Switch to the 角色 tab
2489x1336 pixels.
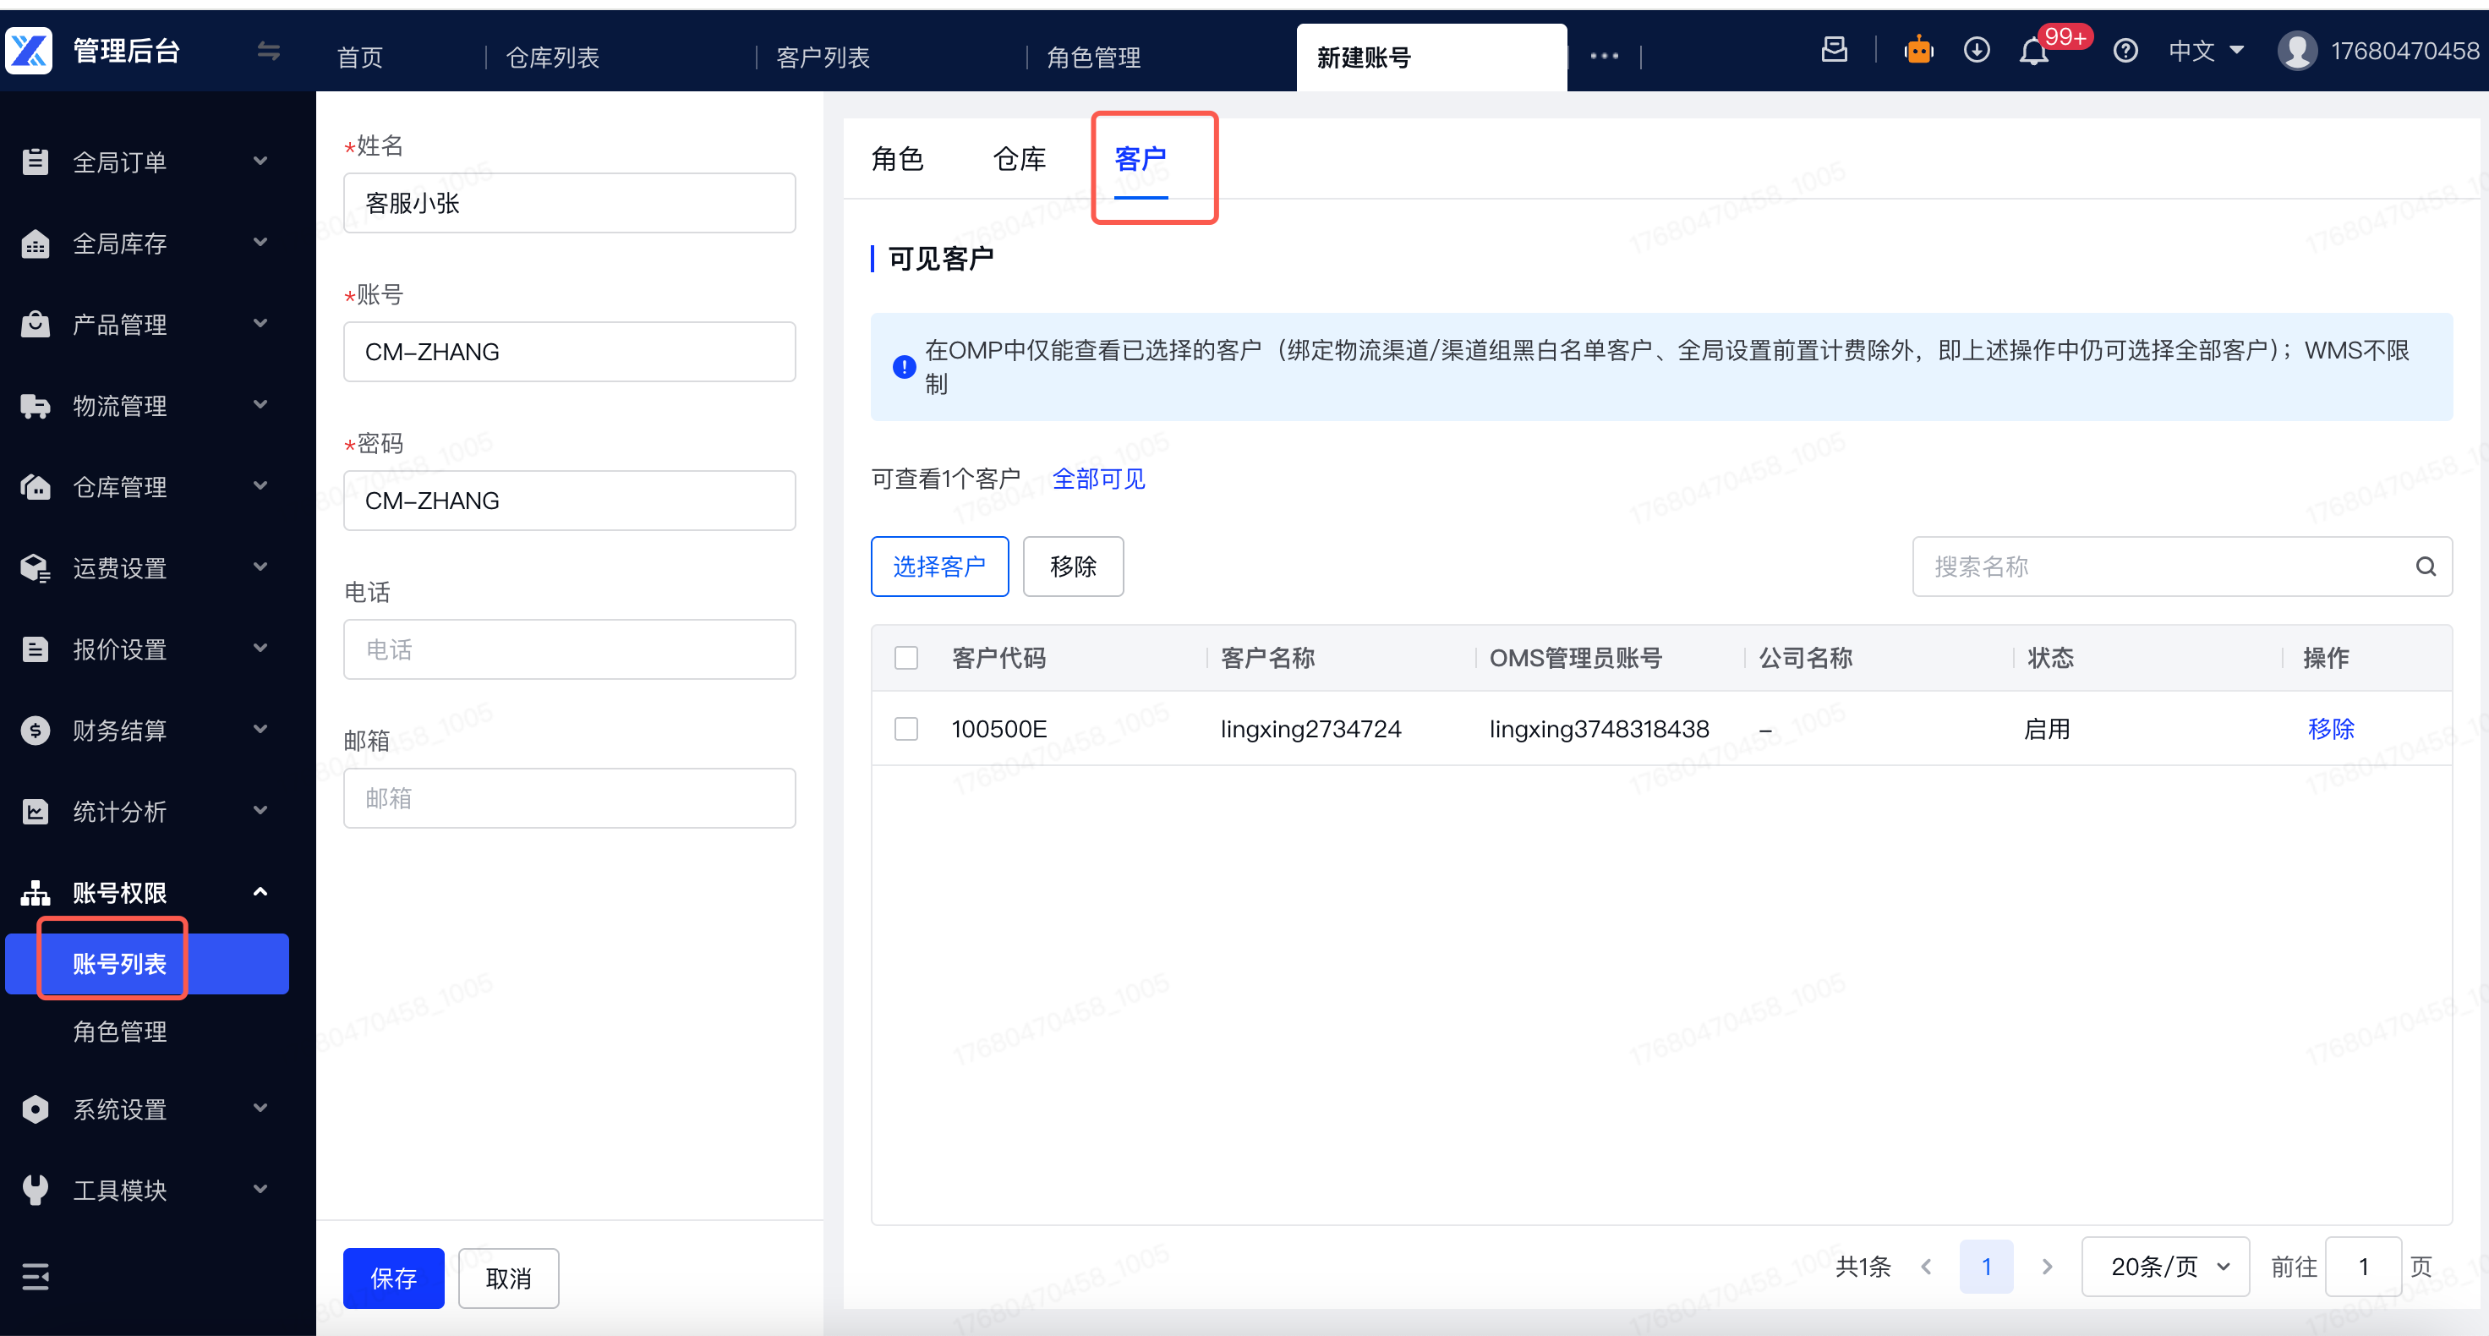898,160
